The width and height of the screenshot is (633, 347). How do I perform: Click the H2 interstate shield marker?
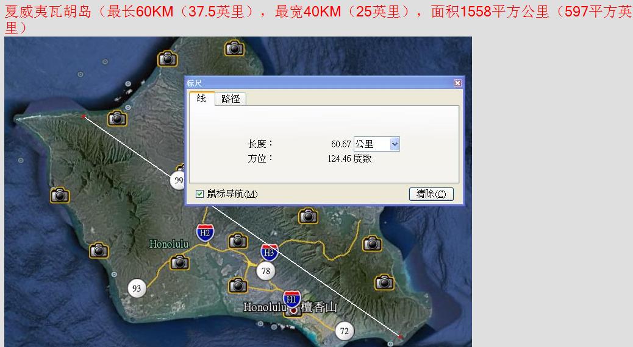point(205,232)
